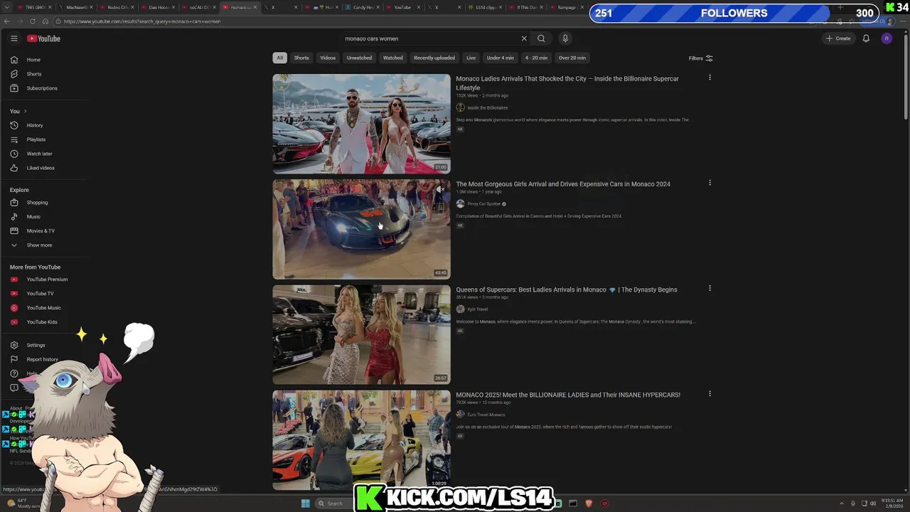
Task: Open options for MONACO 2025 video
Action: click(x=710, y=393)
